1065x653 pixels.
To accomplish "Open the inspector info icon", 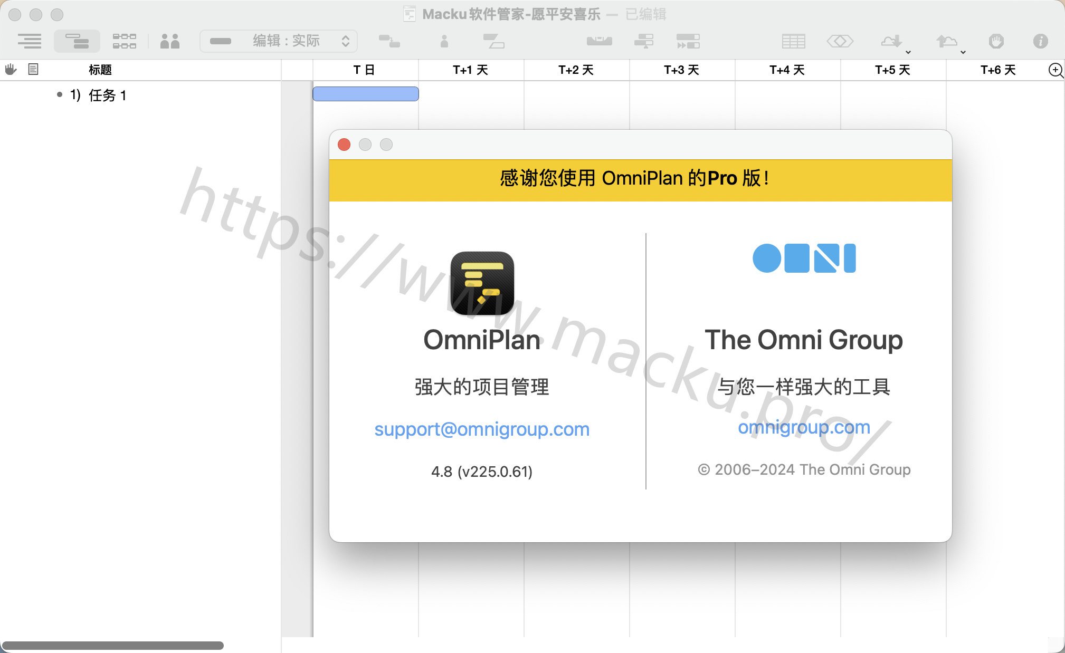I will 1041,41.
